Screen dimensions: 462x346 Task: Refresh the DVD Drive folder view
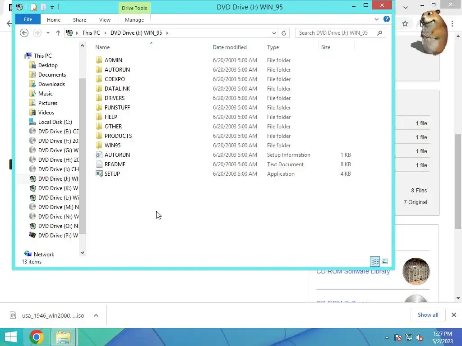[284, 33]
